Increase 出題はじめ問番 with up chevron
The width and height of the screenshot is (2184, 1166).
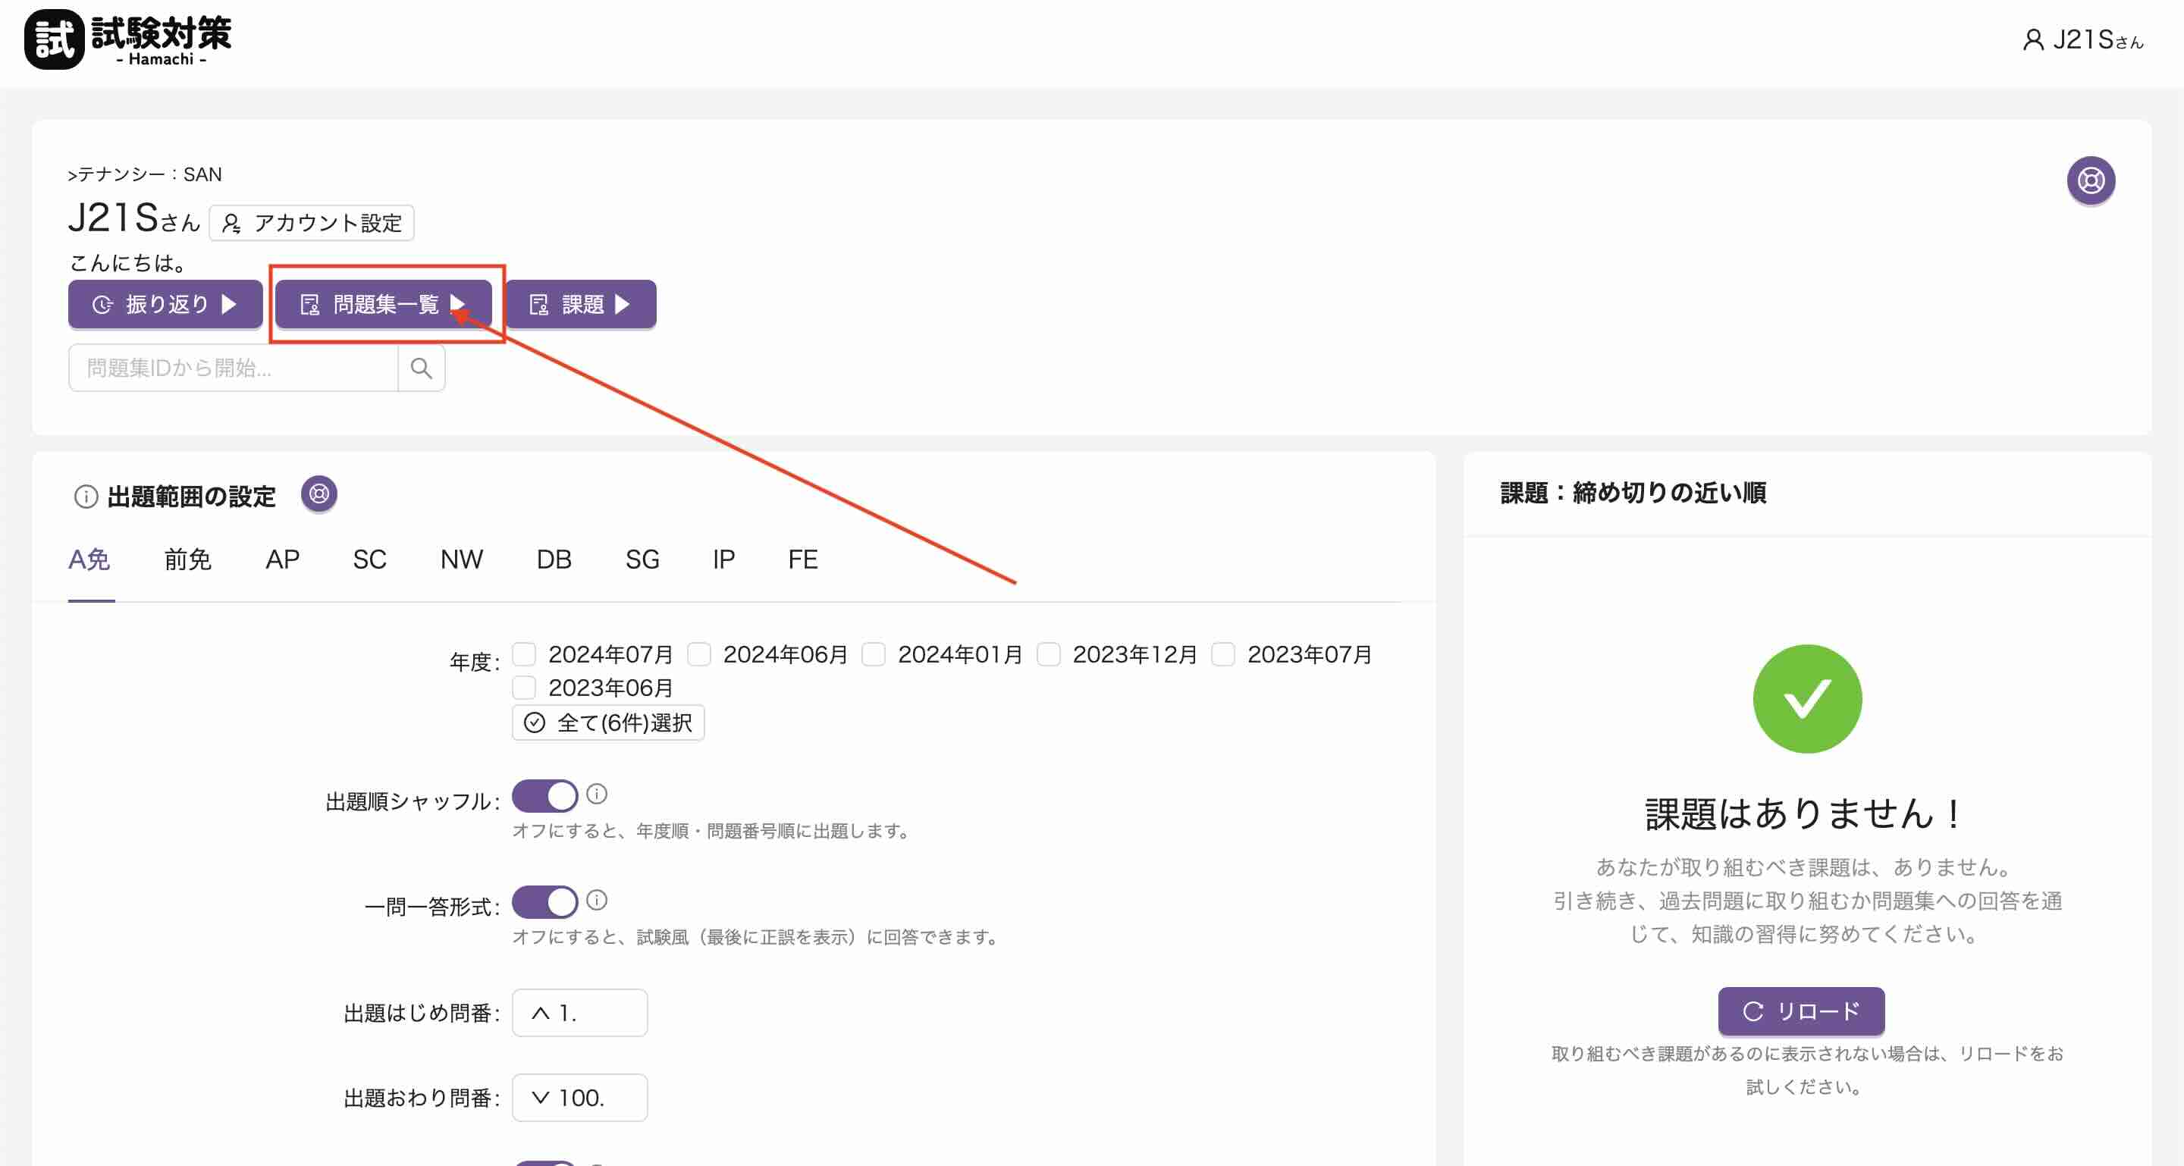click(540, 1013)
